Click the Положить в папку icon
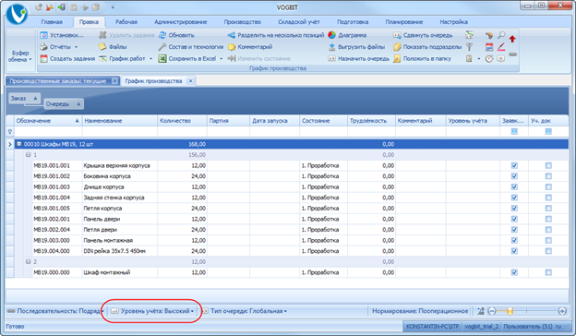 [x=397, y=58]
